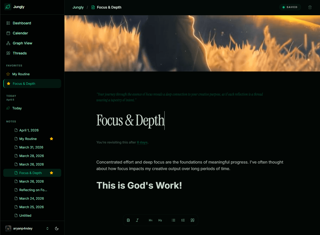Apply italic formatting from toolbar
Image resolution: width=320 pixels, height=235 pixels.
tap(137, 220)
